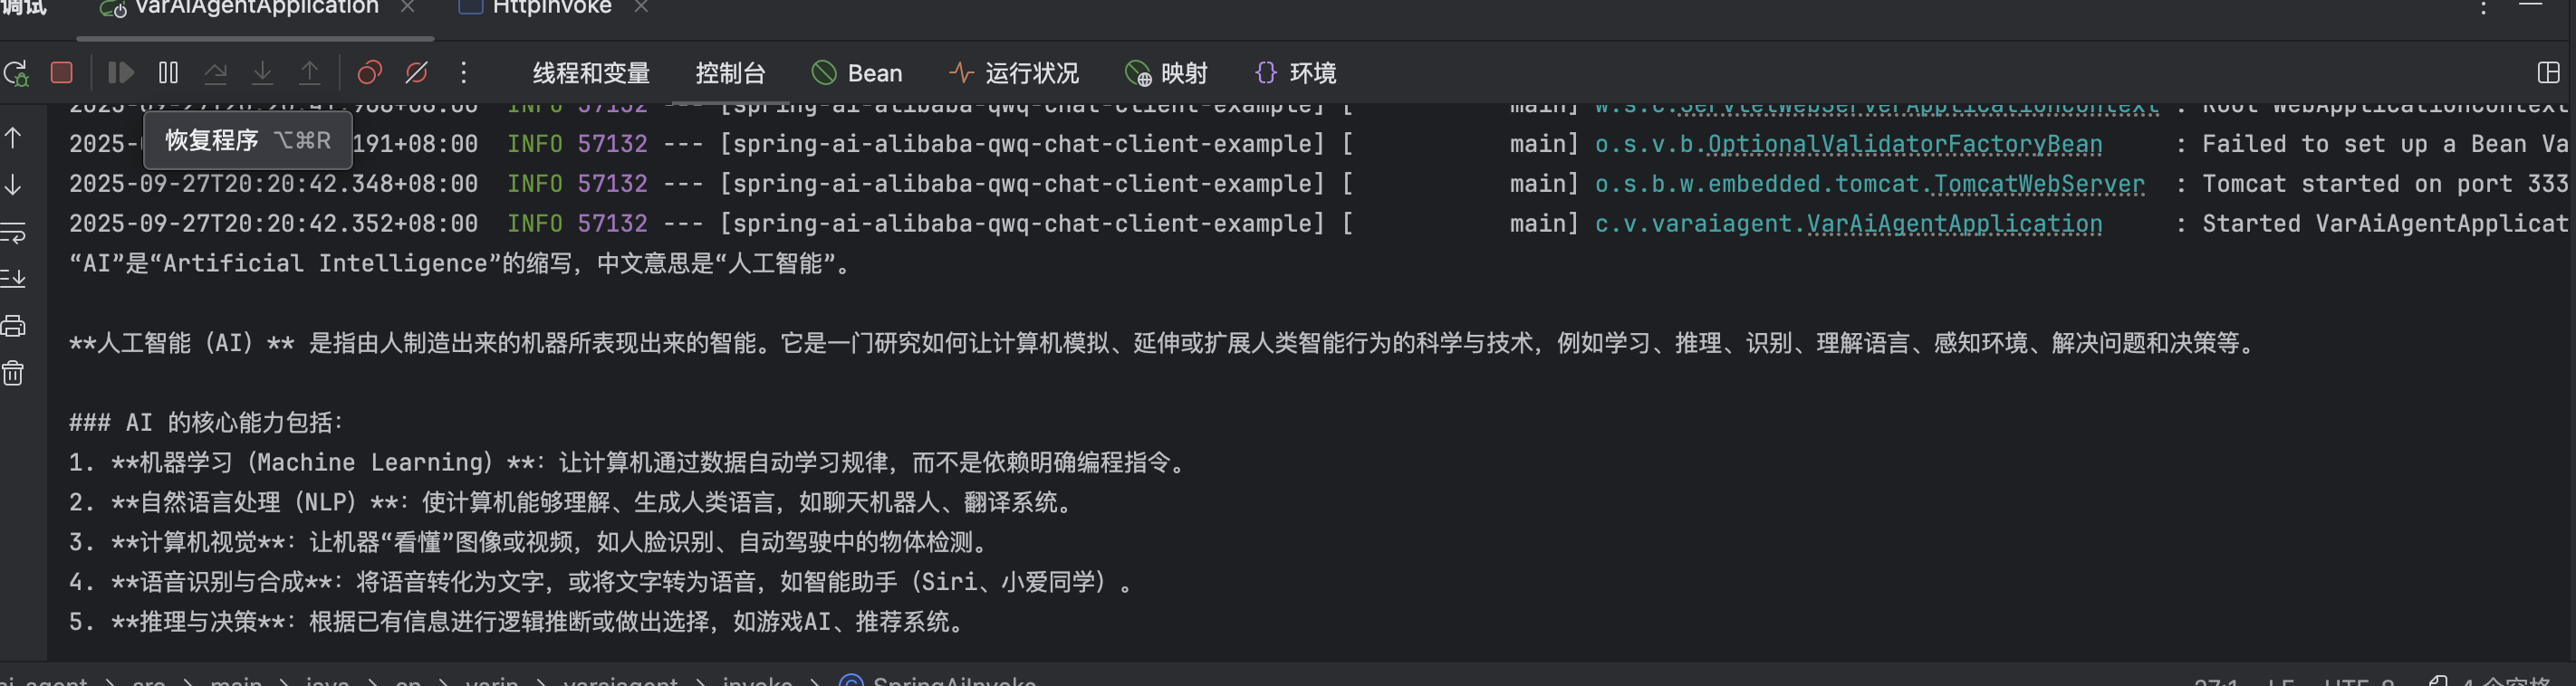Switch to the 运行状况 health tab
This screenshot has height=686, width=2576.
(1014, 73)
